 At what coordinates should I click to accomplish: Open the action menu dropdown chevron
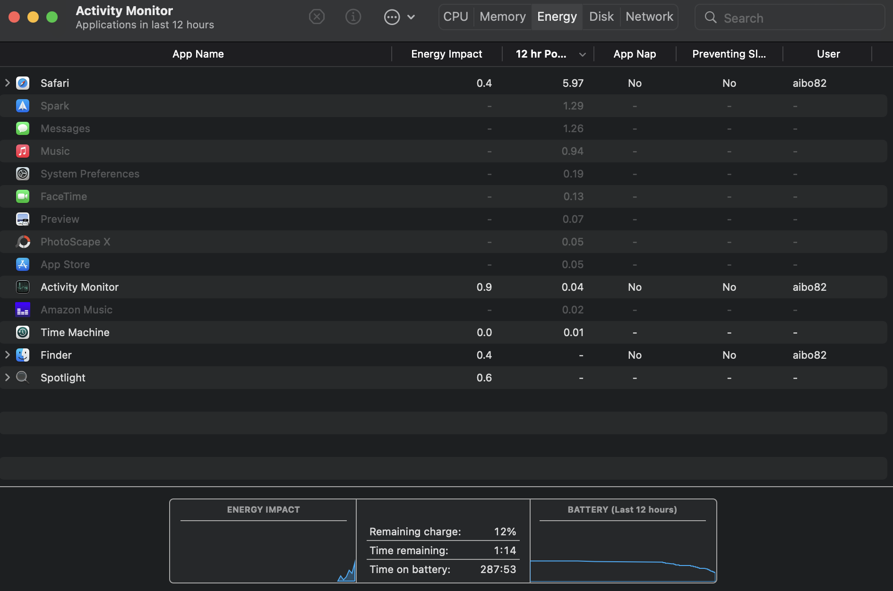coord(411,17)
